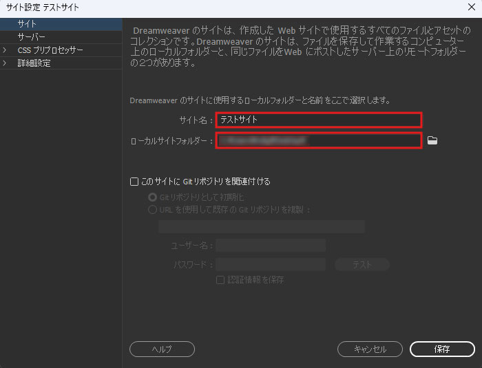Select CSS プリプロセッサー category
Screen dimensions: 482x368
click(x=61, y=50)
